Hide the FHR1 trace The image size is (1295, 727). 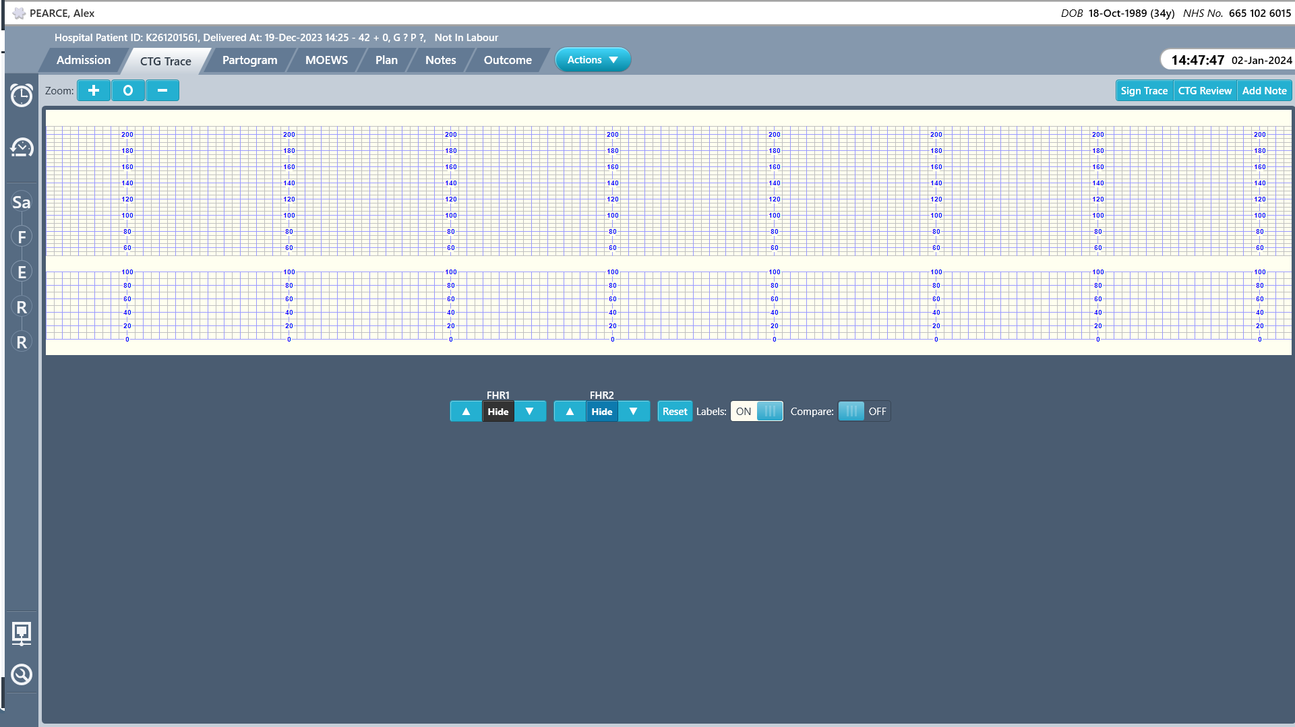point(498,411)
